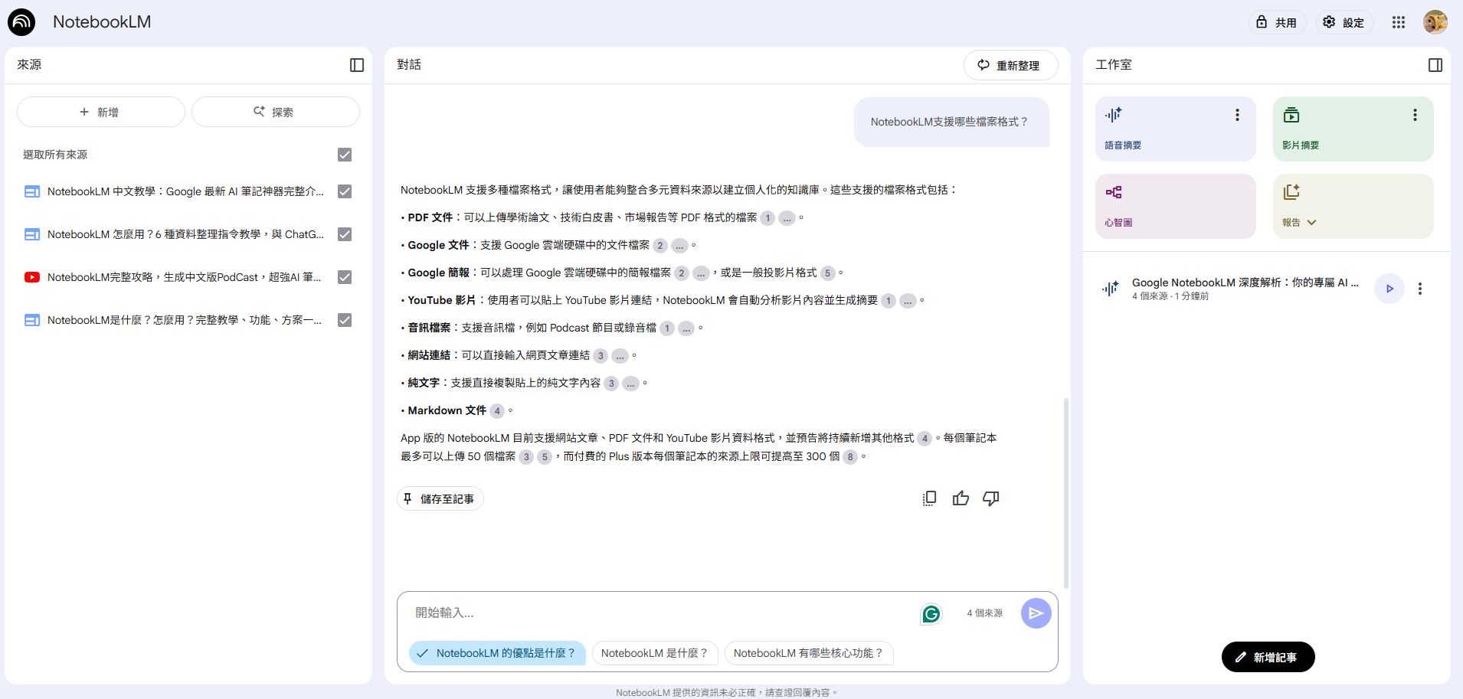Play the Google NotebookLM 深度解析 audio

1389,289
